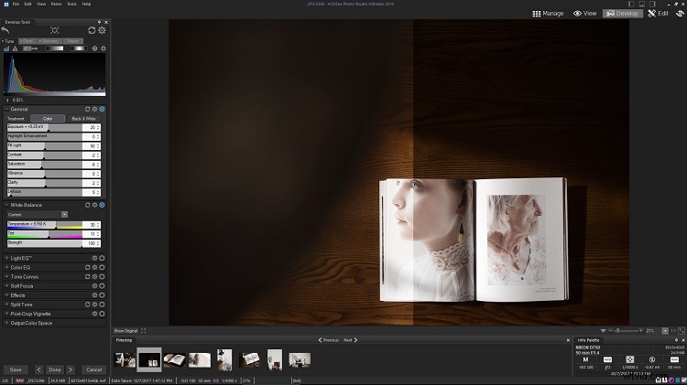Open Soft Focus gear options
Screen dimensions: 687x385
pos(94,285)
